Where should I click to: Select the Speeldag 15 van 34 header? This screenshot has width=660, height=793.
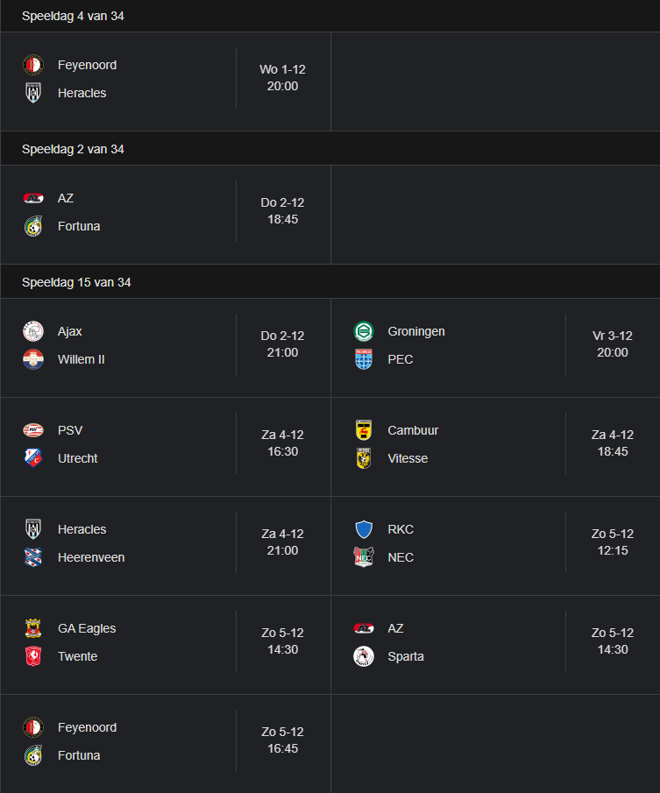76,282
